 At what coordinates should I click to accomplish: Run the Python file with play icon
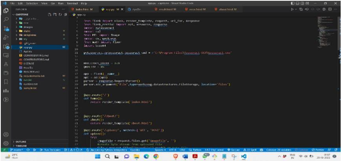(292, 9)
